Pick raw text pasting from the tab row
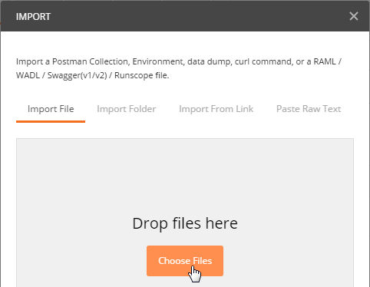Viewport: 370px width, 287px height. (x=309, y=109)
